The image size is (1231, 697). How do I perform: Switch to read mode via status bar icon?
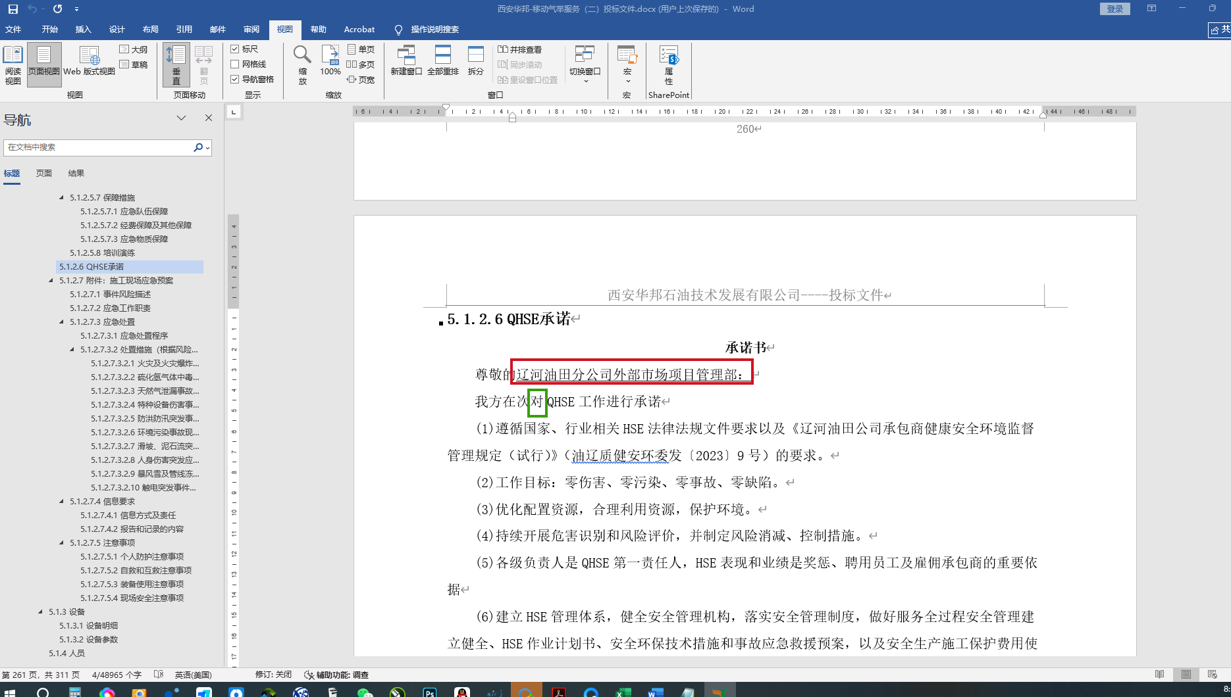pos(1160,675)
